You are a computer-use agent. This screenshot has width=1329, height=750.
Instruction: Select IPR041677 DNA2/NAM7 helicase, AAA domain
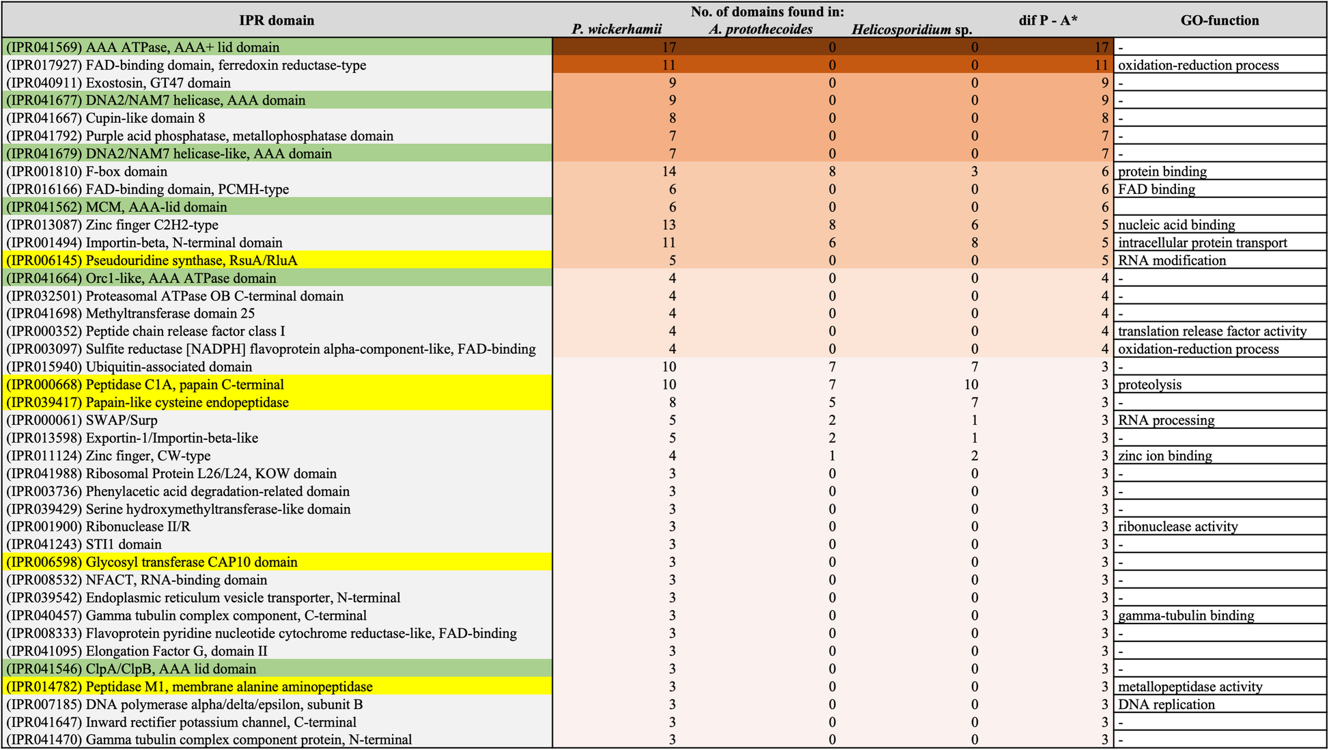(277, 100)
